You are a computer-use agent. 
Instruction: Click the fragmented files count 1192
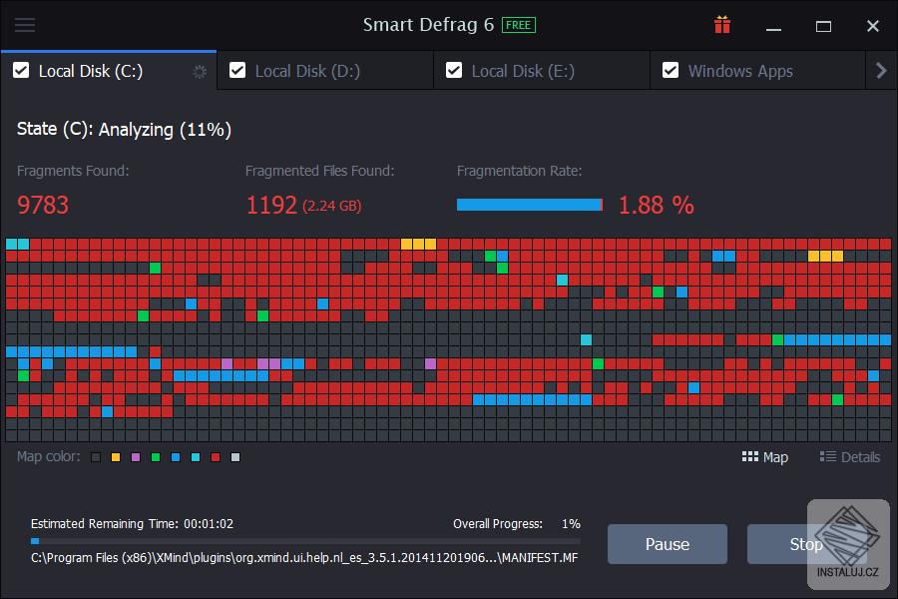pyautogui.click(x=271, y=205)
